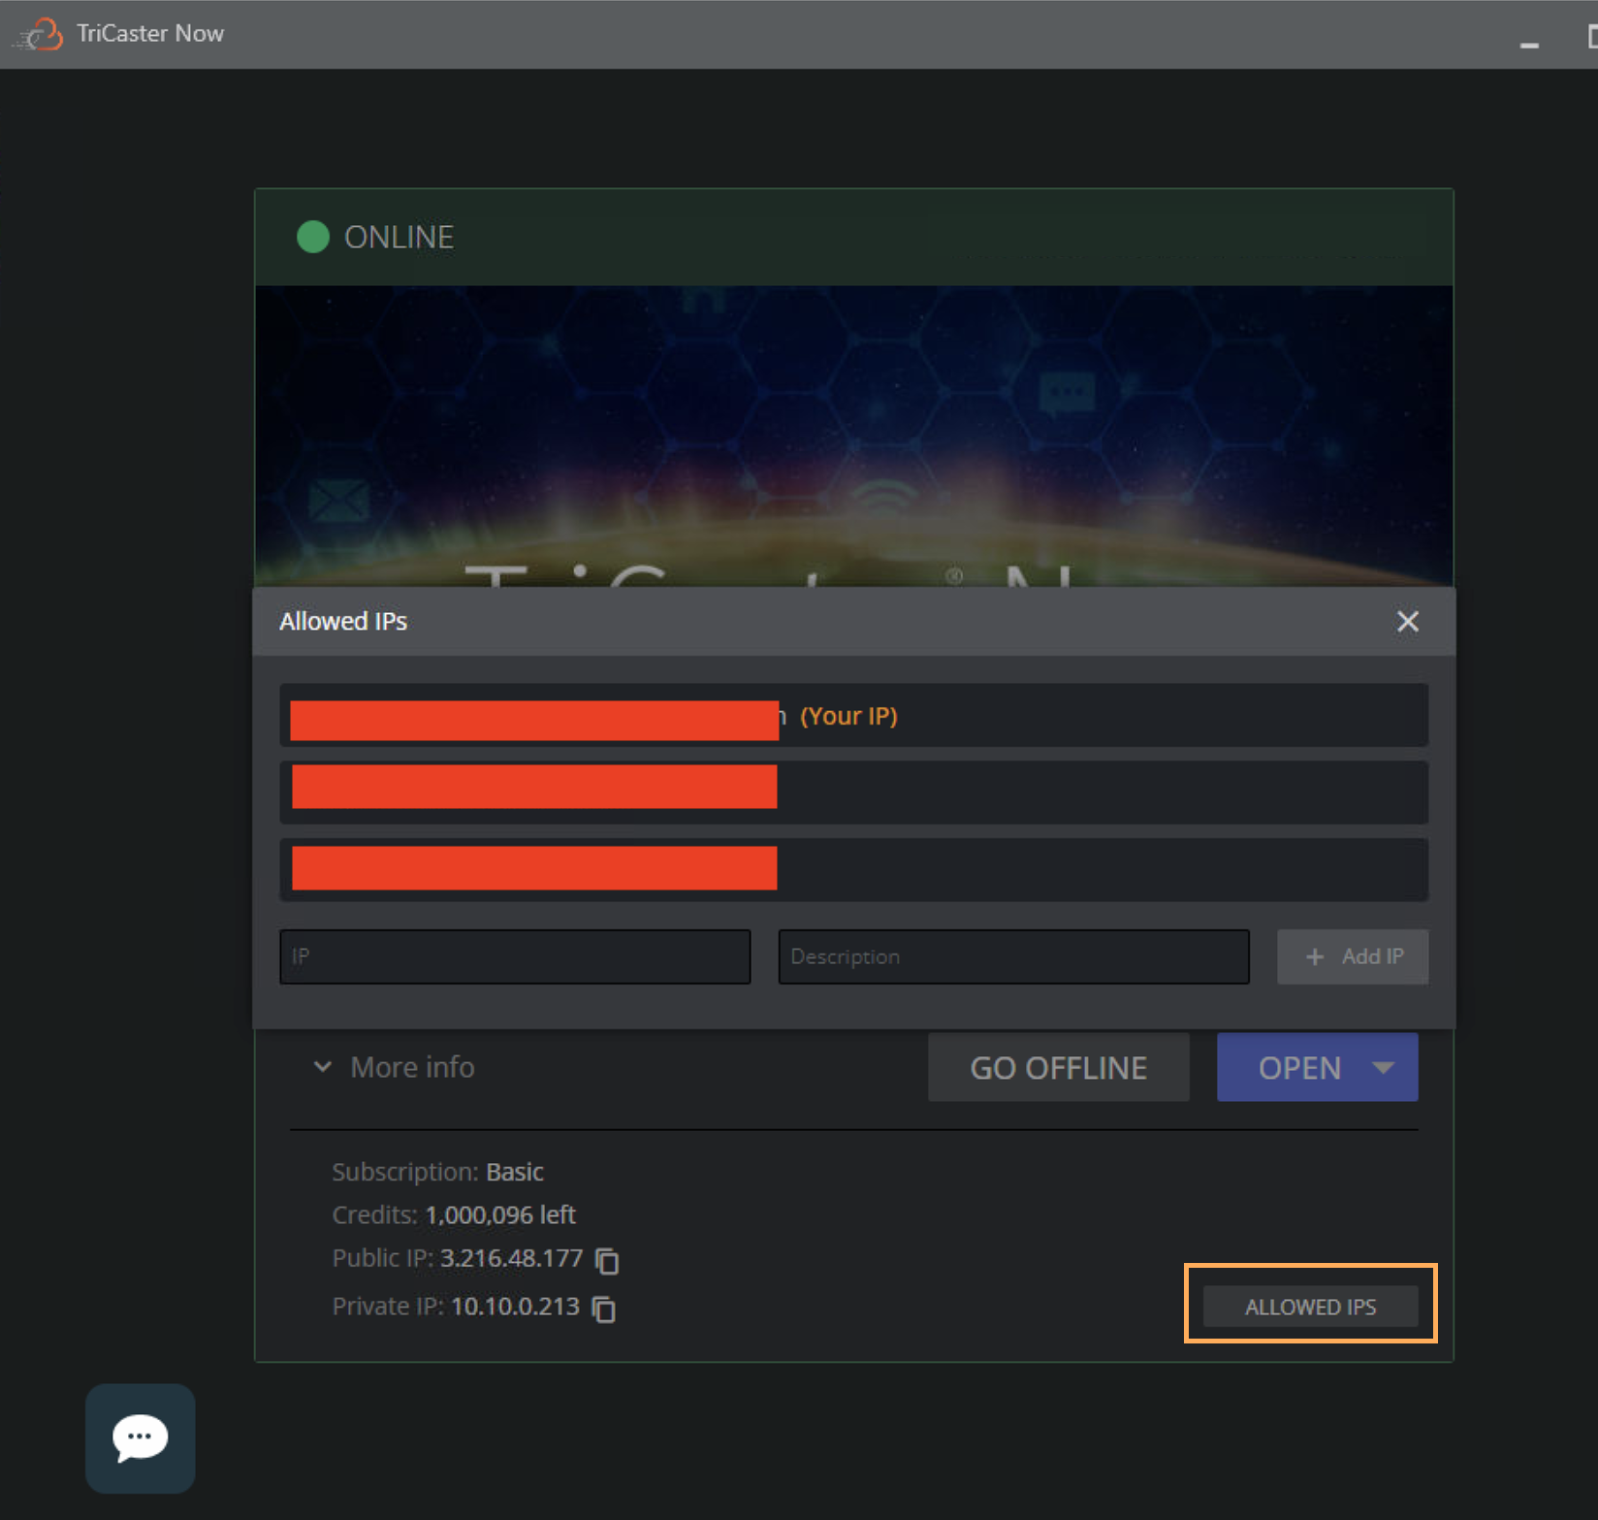
Task: Click the TriCaster preview banner image
Action: (853, 436)
